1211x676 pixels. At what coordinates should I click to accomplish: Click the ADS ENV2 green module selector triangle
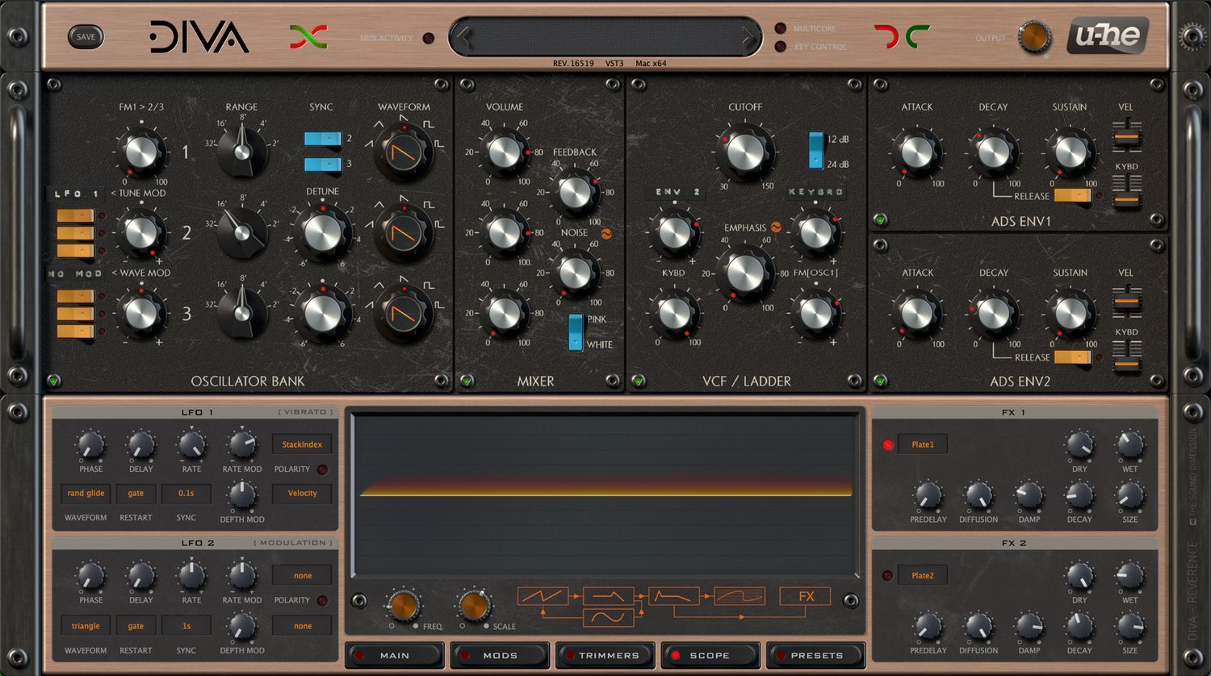click(880, 380)
